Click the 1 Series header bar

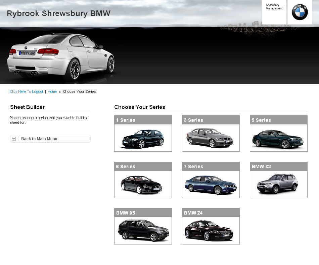click(x=143, y=120)
